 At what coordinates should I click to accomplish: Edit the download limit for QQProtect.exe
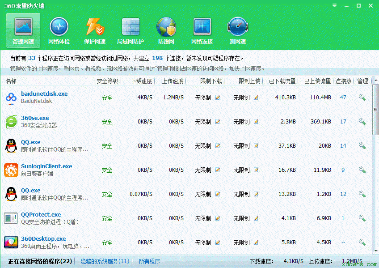[x=218, y=218]
